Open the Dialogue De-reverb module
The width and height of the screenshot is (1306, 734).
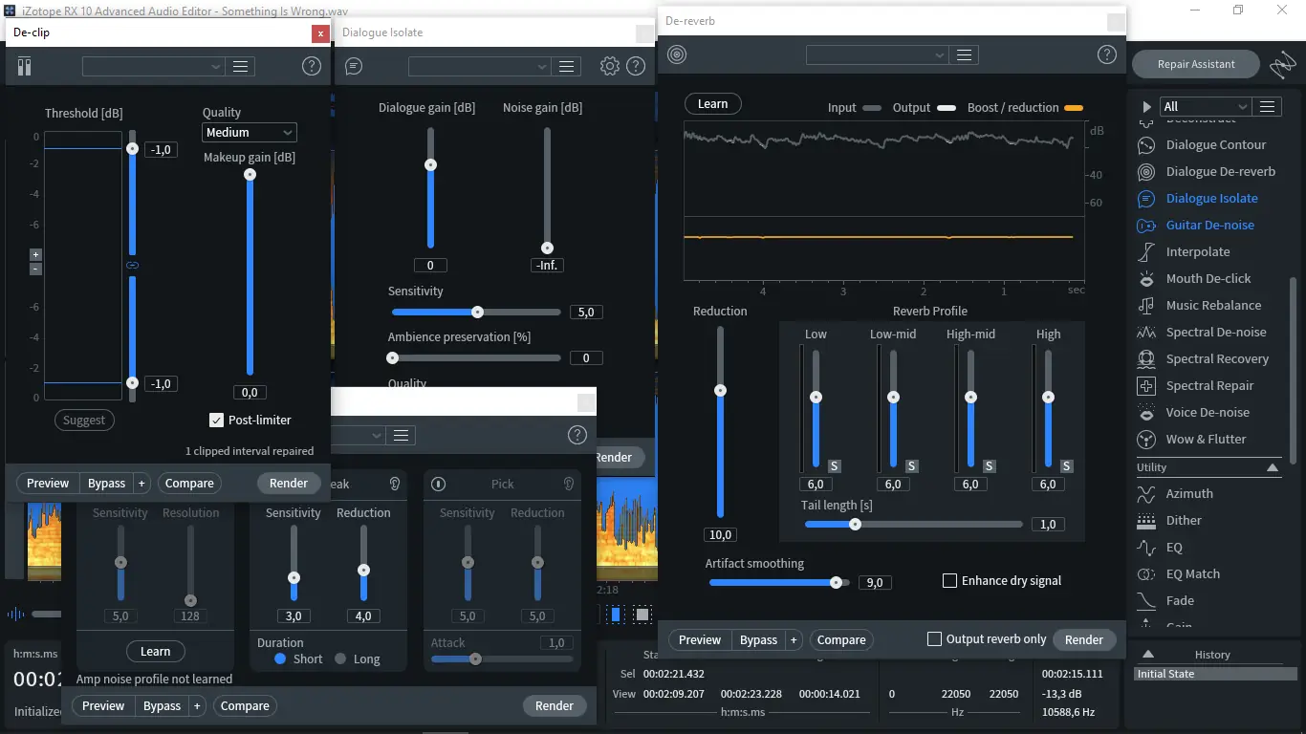point(1221,172)
